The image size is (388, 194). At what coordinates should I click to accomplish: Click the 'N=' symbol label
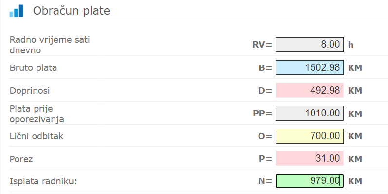coord(265,181)
